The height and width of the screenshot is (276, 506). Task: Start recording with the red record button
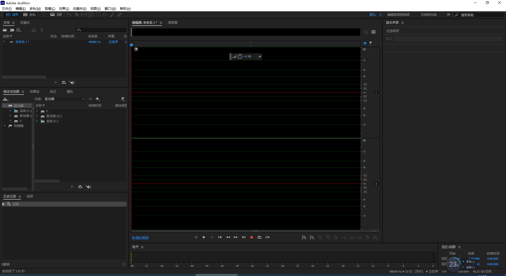(x=251, y=237)
